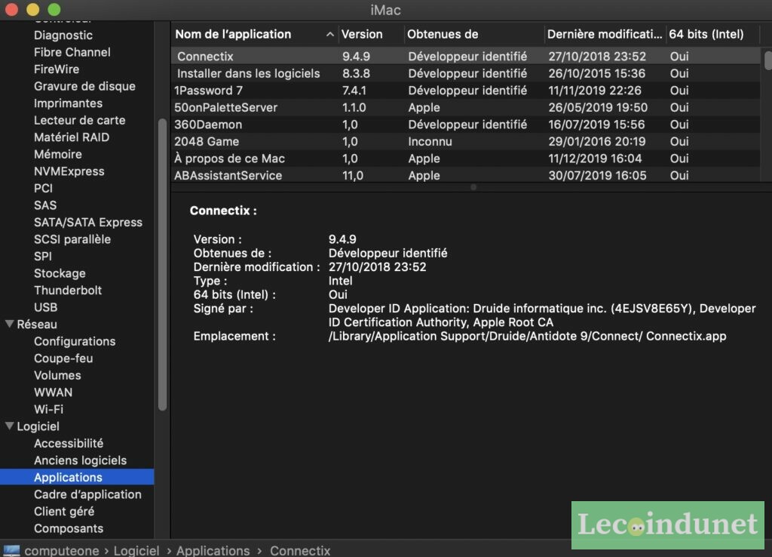Click the yellow minimize window button
The height and width of the screenshot is (557, 772).
32,10
